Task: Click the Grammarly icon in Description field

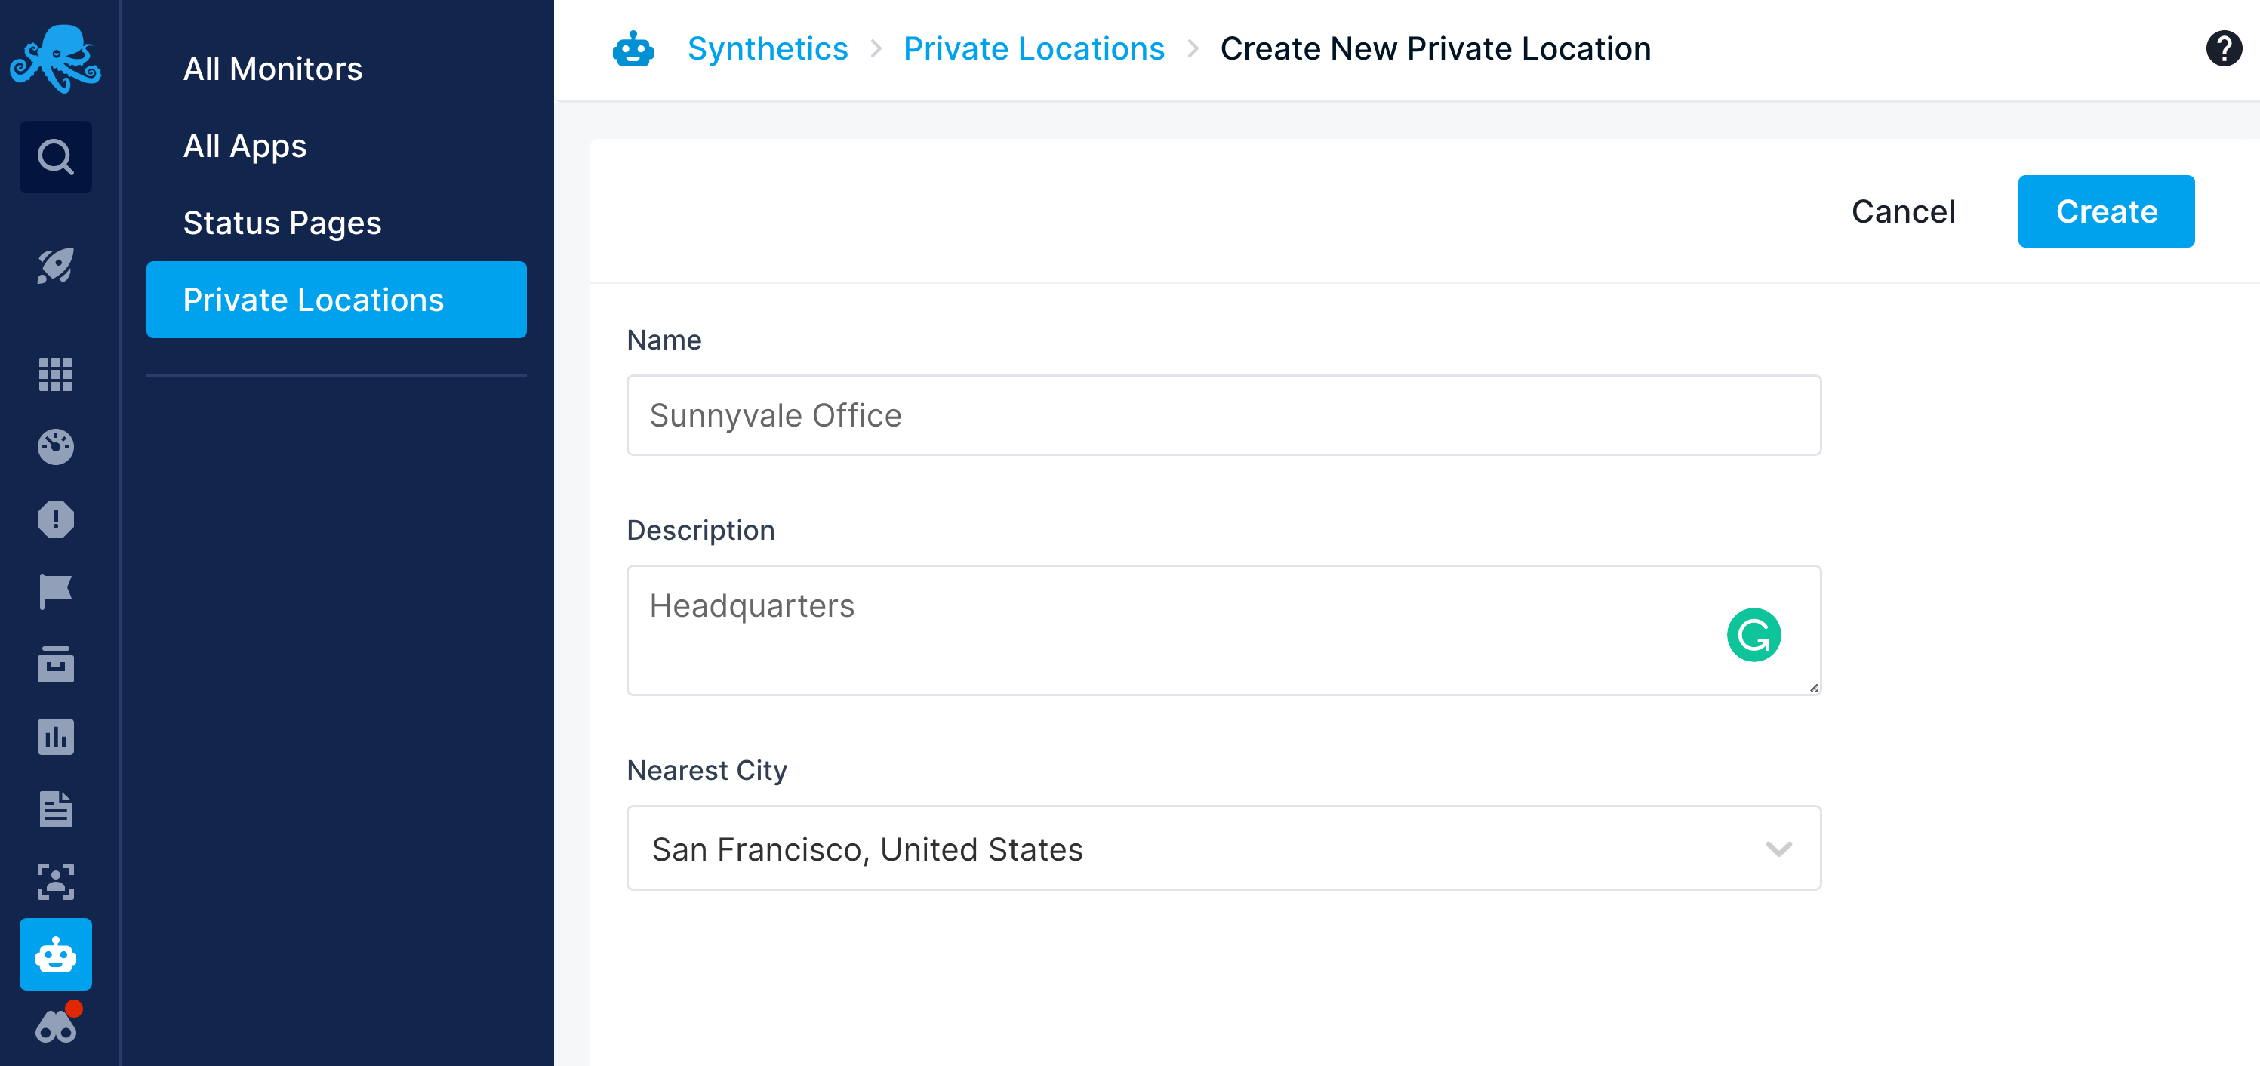Action: (x=1753, y=634)
